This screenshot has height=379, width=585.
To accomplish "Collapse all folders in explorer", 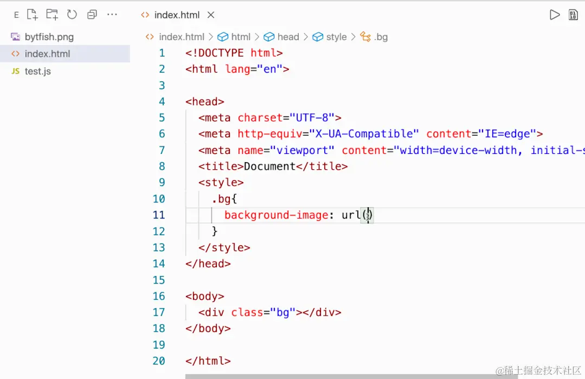I will click(x=92, y=15).
